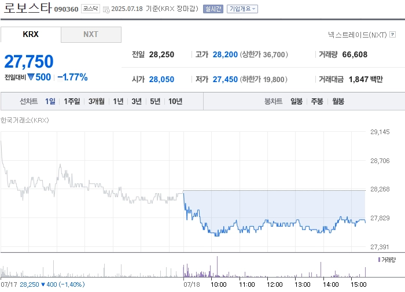Select the 1주일 line chart period
Viewport: 405px width, 292px height.
pyautogui.click(x=72, y=101)
